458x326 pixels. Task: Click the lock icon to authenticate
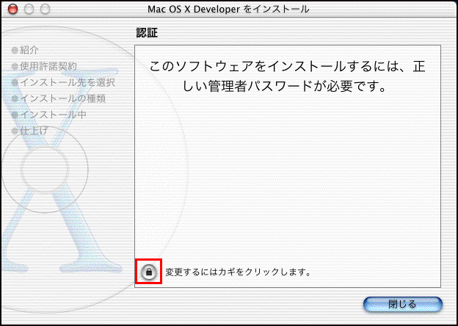(x=149, y=272)
